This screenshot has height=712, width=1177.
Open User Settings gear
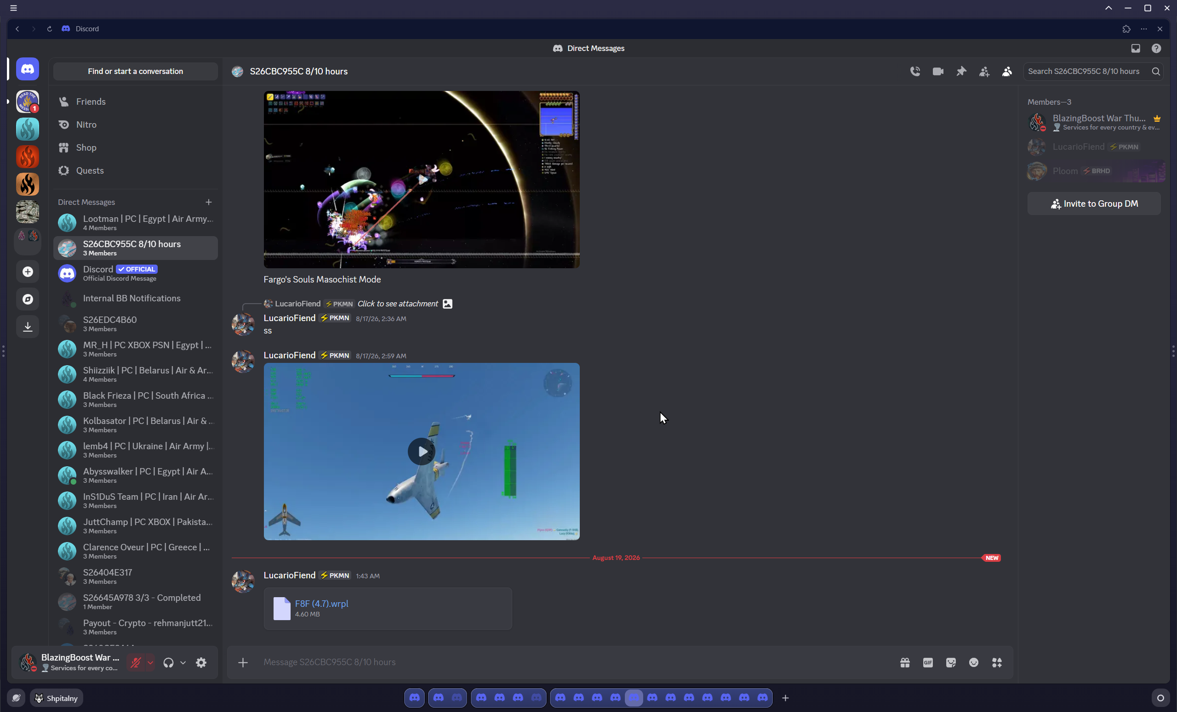(x=201, y=662)
